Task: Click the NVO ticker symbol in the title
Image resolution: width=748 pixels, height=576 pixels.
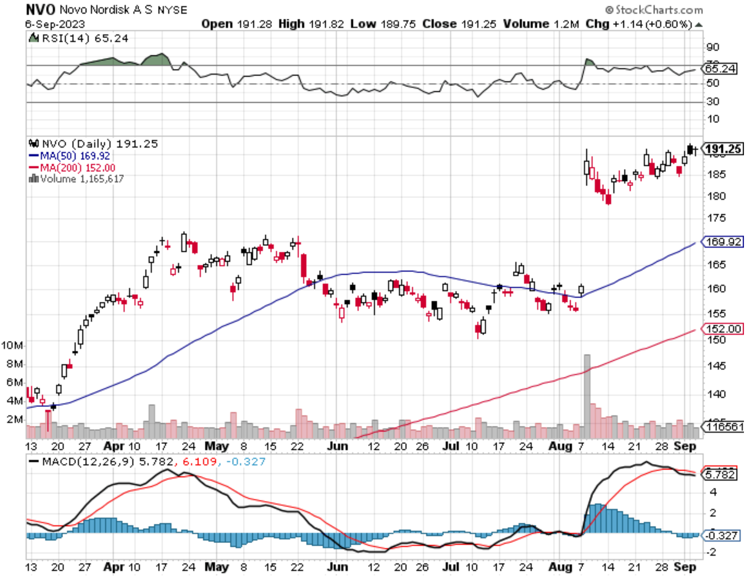Action: pyautogui.click(x=41, y=9)
